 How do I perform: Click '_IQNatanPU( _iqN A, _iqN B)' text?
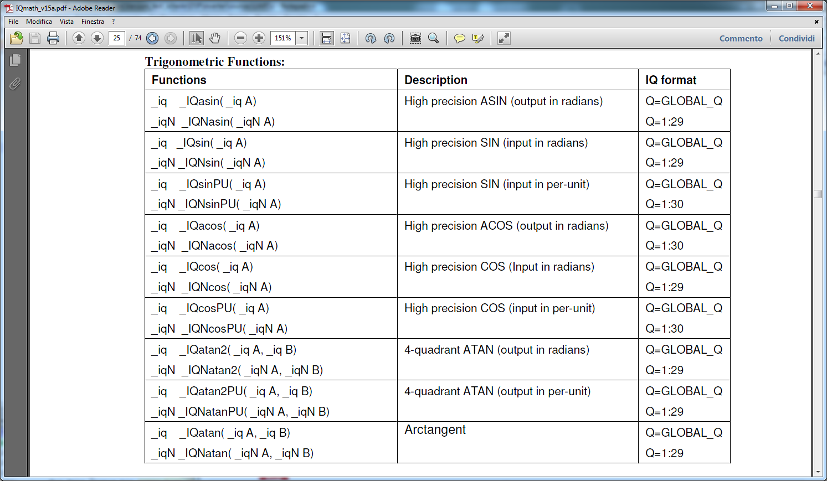254,412
